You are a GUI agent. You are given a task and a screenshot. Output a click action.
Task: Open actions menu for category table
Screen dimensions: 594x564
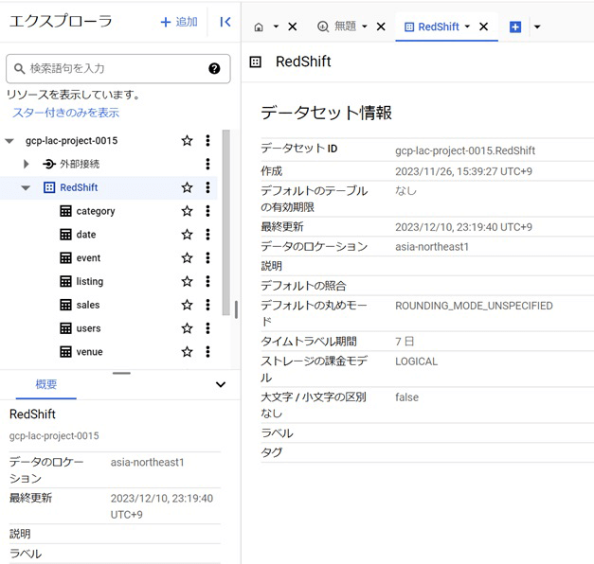click(x=207, y=211)
